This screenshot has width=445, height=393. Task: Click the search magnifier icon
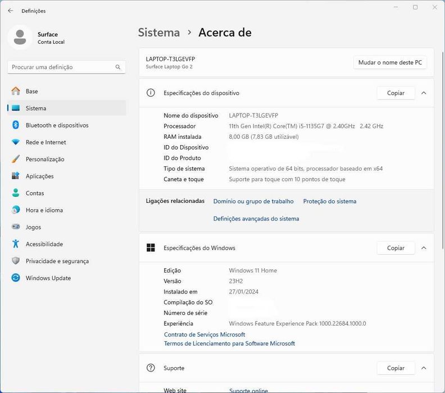pos(118,67)
